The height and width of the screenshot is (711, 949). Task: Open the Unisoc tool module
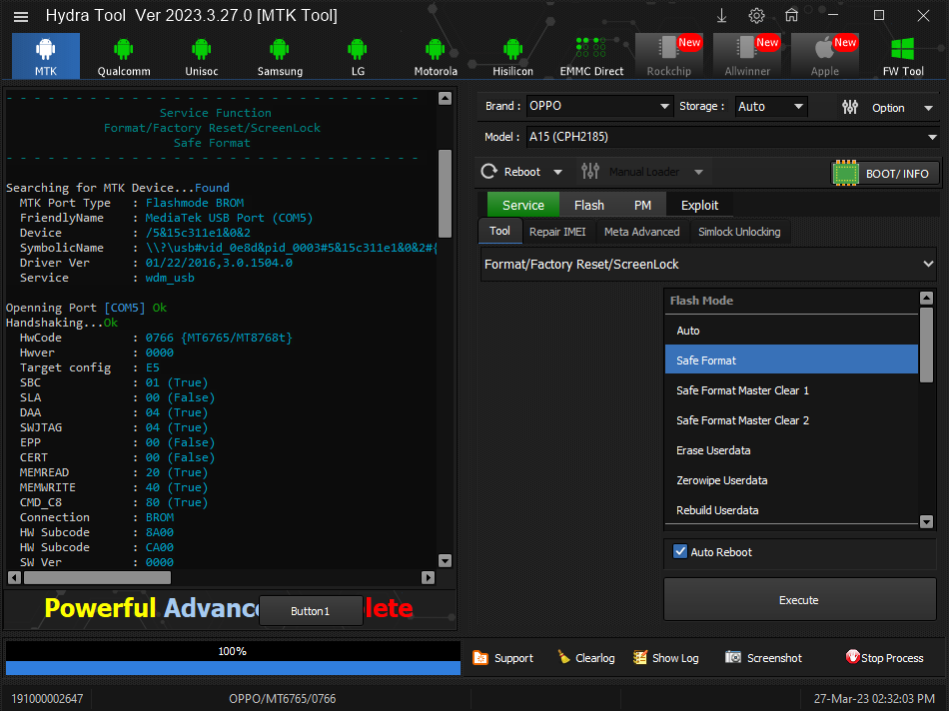(x=201, y=56)
